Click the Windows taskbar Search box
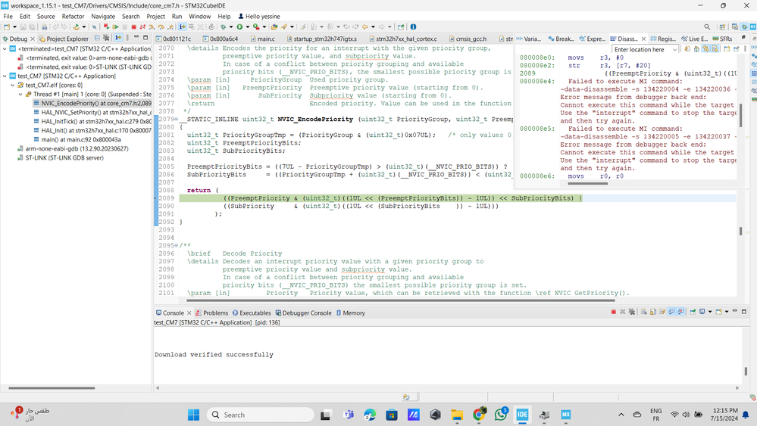This screenshot has height=426, width=757. click(x=261, y=415)
